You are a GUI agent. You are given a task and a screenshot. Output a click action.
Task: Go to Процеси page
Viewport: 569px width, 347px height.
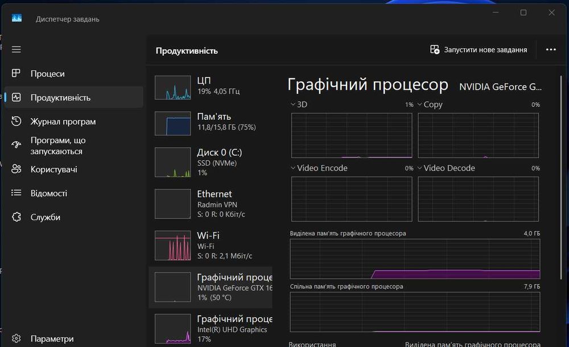(x=74, y=73)
